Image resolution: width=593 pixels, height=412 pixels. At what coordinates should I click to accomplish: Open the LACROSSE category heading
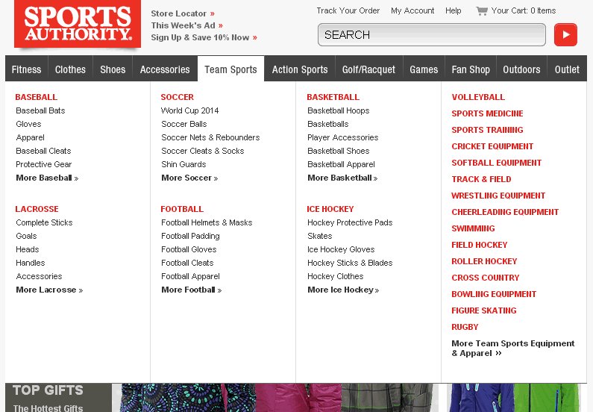(37, 209)
